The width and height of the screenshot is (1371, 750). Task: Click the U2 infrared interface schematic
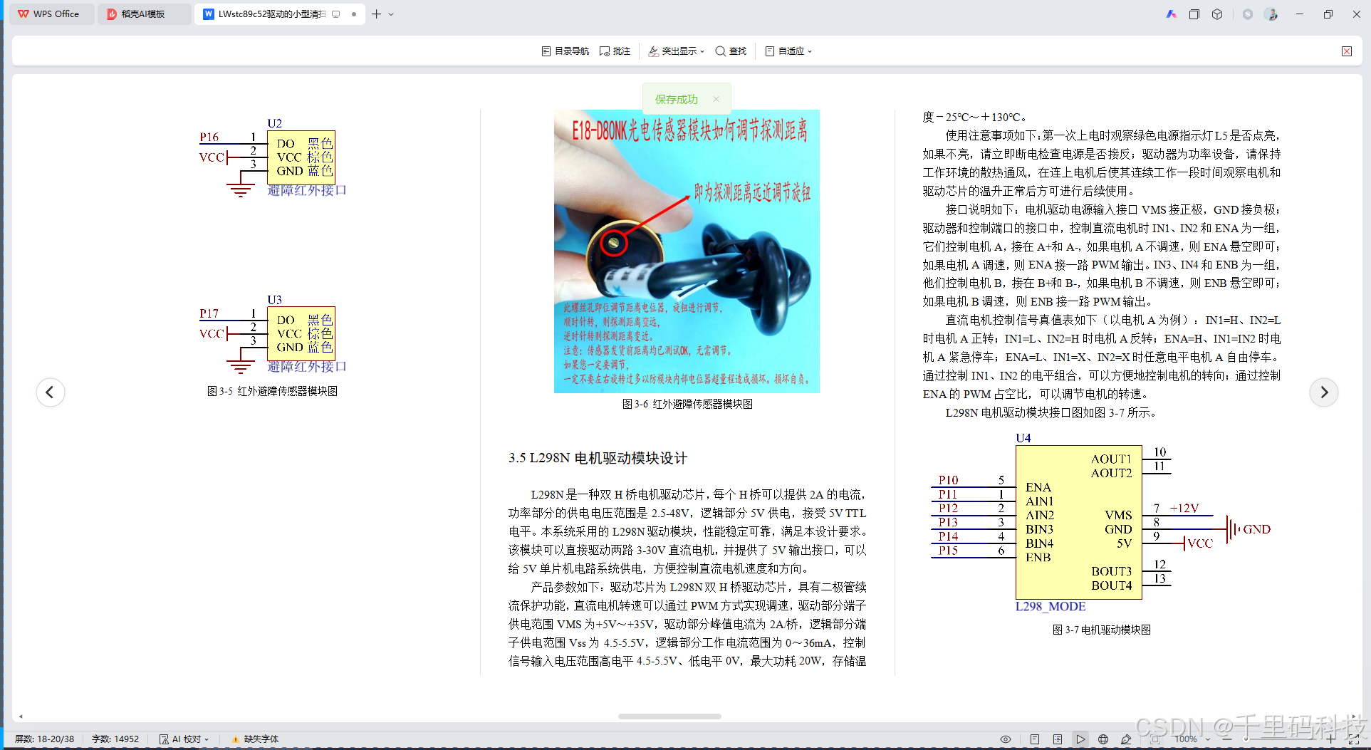[x=273, y=158]
